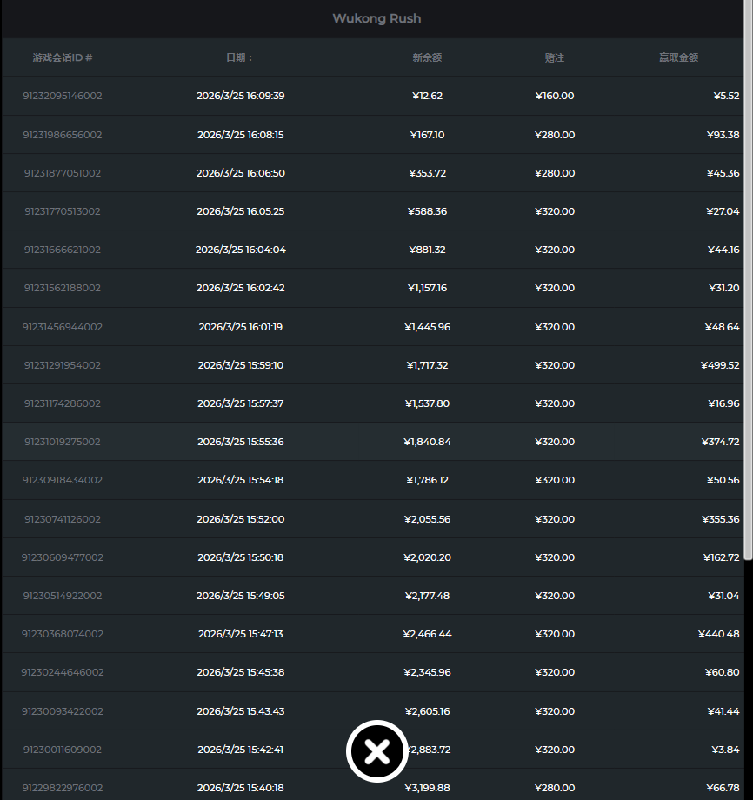Select session 91231291954002 with ¥499.52 win
This screenshot has height=800, width=753.
click(x=63, y=365)
